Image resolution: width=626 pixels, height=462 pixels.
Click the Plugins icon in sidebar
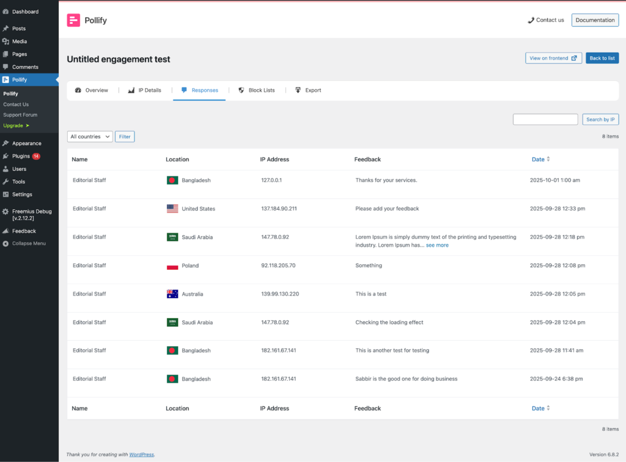click(6, 156)
